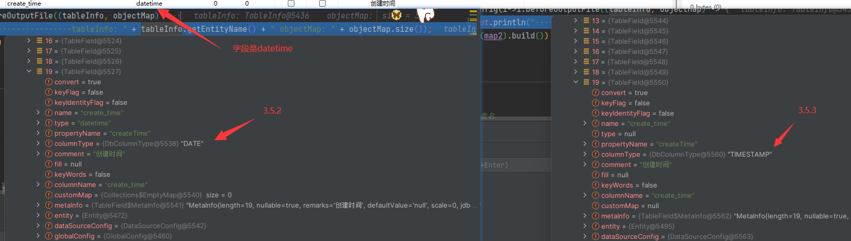Click "create_time" cell in top table
This screenshot has height=241, width=851.
[x=24, y=3]
